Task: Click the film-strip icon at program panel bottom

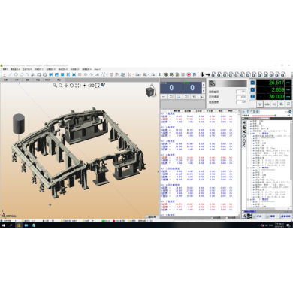Action: click(x=249, y=216)
